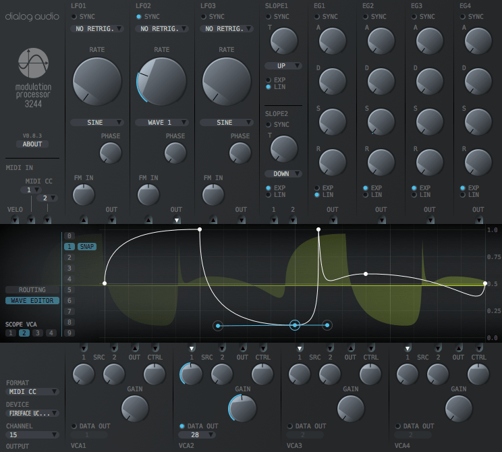Click VCA1 input 2 jack
Screen dimensions: 502x452
tap(114, 347)
